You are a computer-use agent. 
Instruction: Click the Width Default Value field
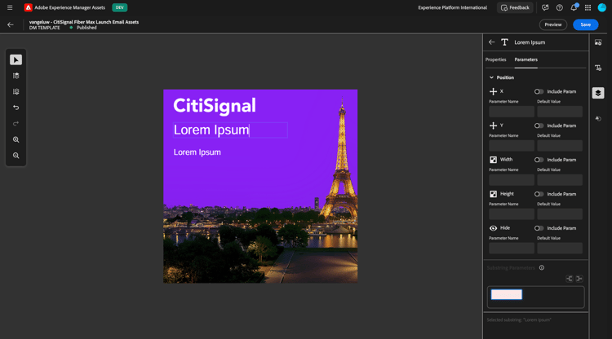coord(560,179)
